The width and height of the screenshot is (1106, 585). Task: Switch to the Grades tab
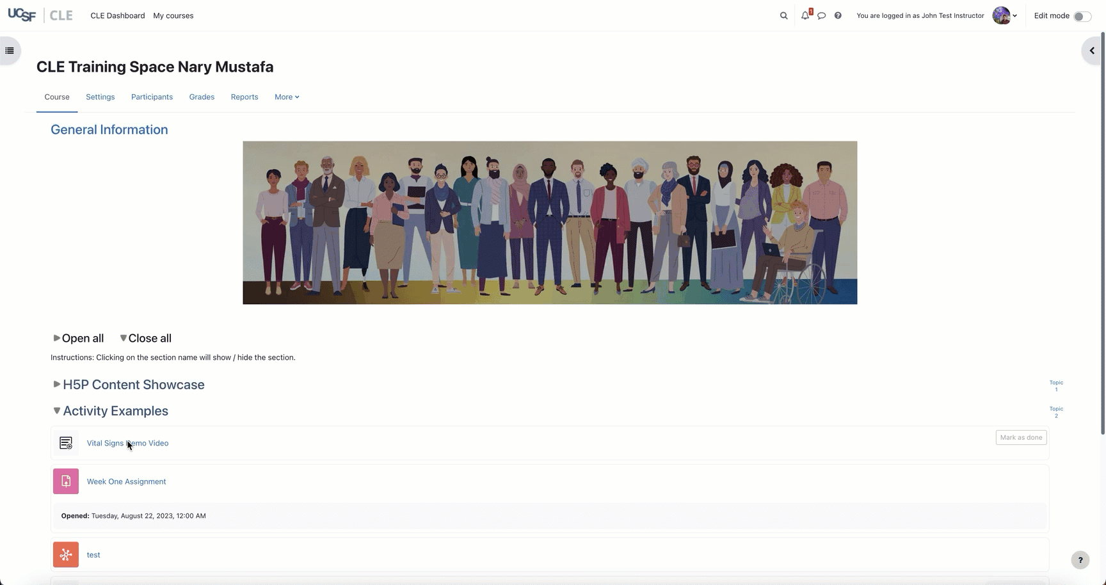tap(202, 97)
